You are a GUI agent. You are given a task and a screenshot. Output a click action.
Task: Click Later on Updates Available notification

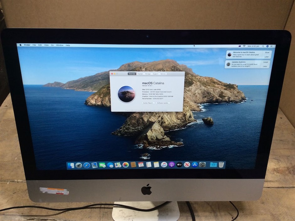[x=265, y=66]
